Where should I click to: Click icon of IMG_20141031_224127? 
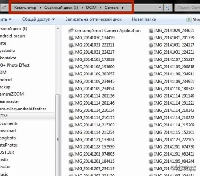(151, 45)
